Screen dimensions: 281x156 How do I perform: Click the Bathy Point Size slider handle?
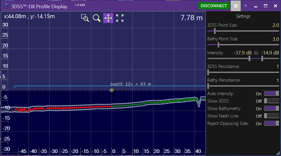pyautogui.click(x=218, y=45)
